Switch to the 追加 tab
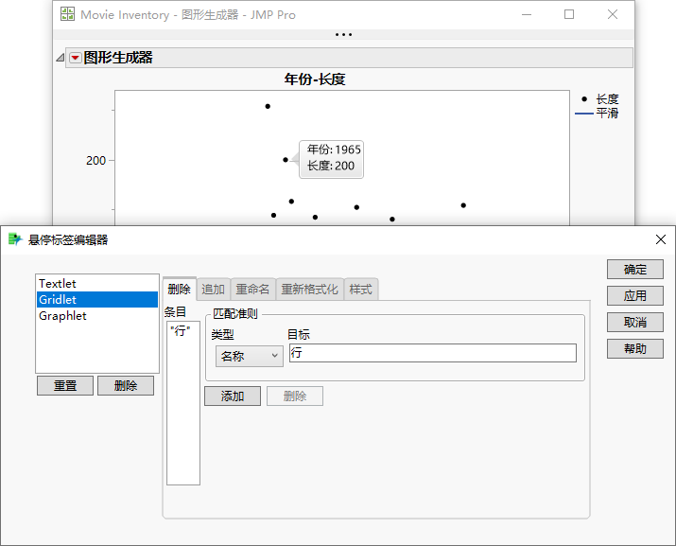 [214, 290]
